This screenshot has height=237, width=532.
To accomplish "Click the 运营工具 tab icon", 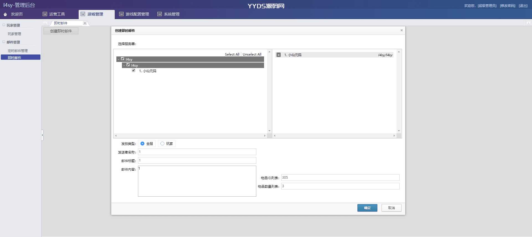I will [x=45, y=14].
